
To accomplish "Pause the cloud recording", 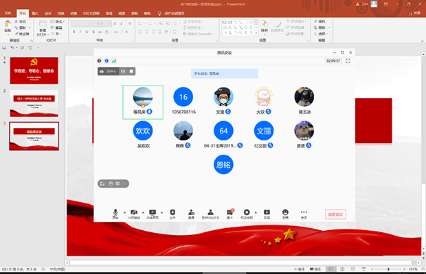I will pos(124,71).
